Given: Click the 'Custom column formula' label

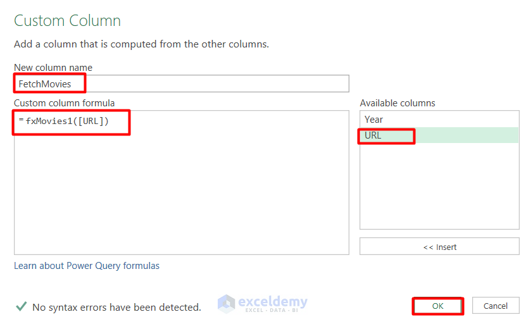Looking at the screenshot, I should pos(65,103).
